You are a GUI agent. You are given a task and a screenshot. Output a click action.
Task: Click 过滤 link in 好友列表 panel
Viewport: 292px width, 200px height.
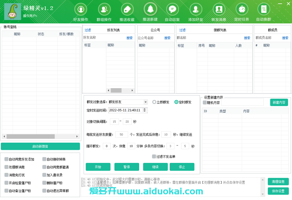(88, 30)
